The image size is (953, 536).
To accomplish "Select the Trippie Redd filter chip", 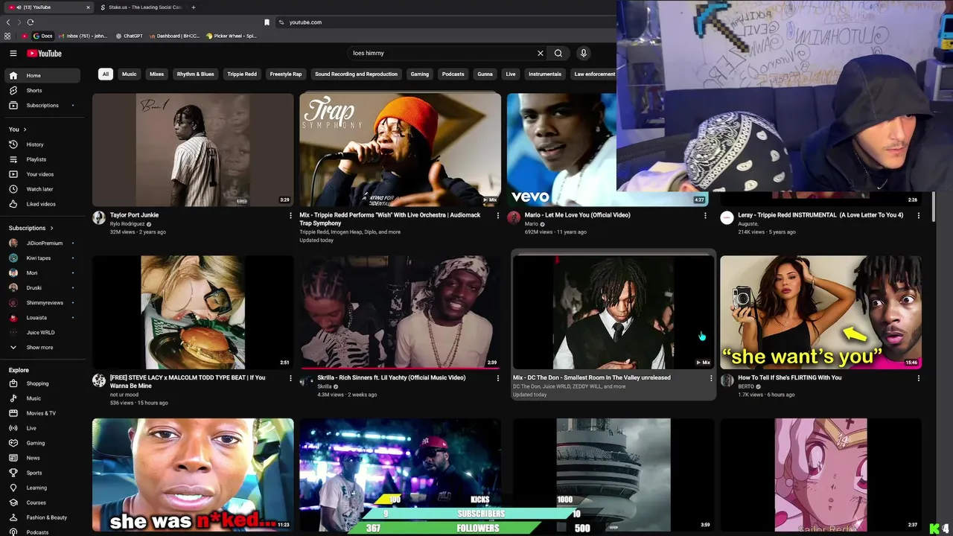I will coord(242,74).
